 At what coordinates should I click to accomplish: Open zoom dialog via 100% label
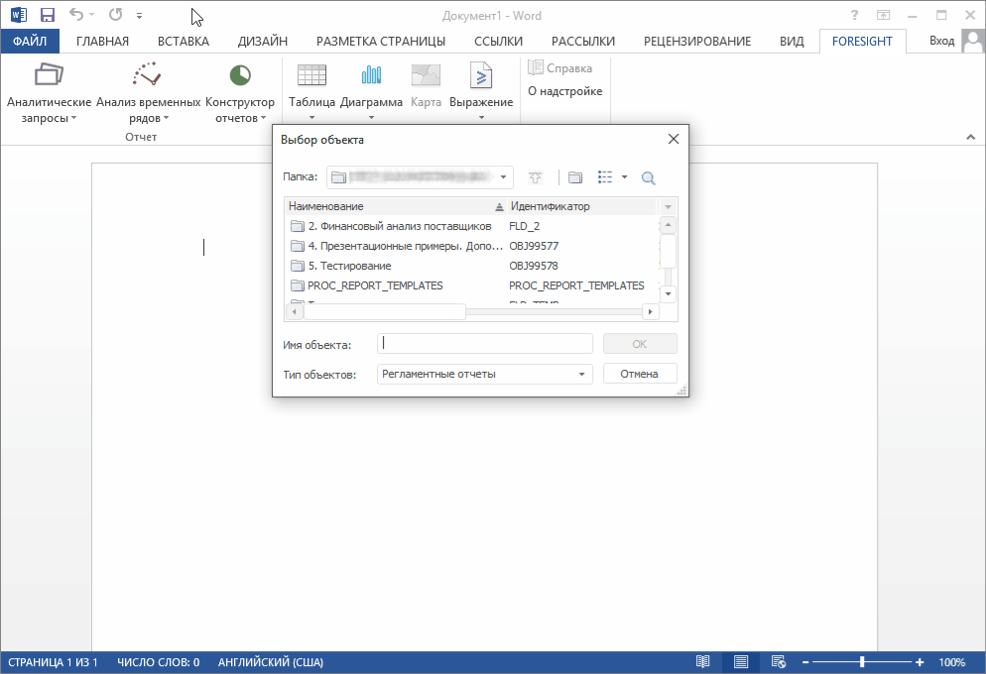(951, 662)
